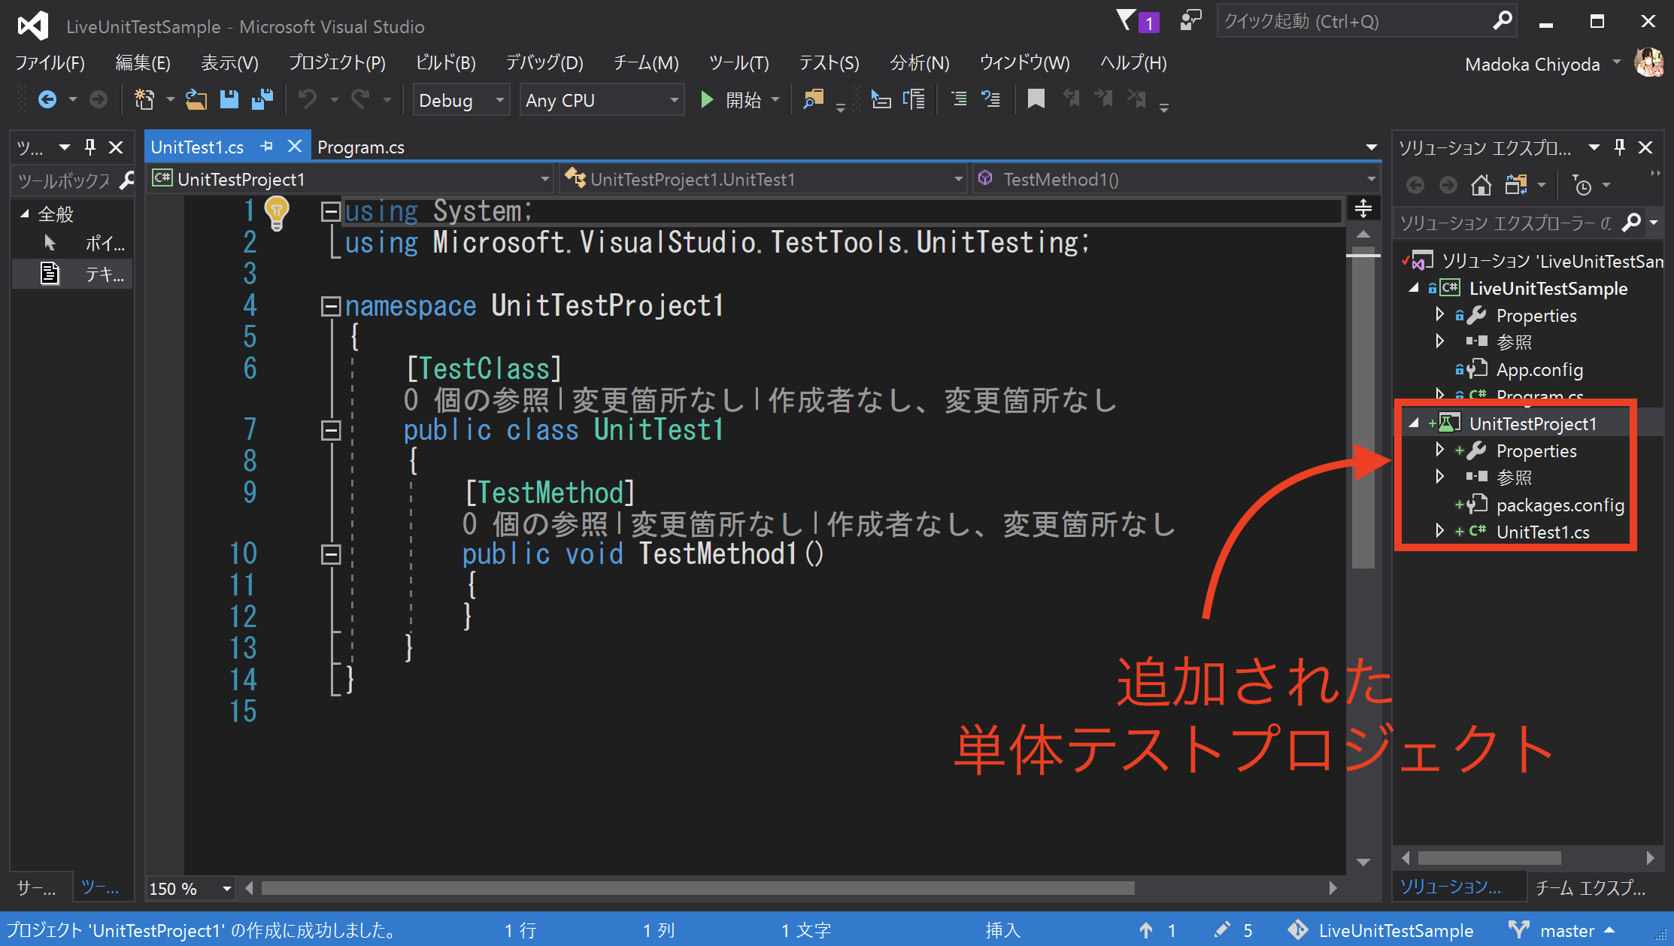
Task: Click the Find in Files icon
Action: 814,99
